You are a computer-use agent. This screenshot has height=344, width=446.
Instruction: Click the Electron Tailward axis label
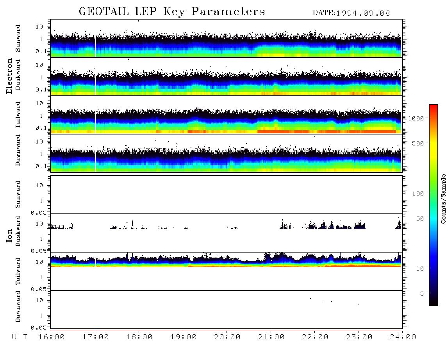pos(18,115)
